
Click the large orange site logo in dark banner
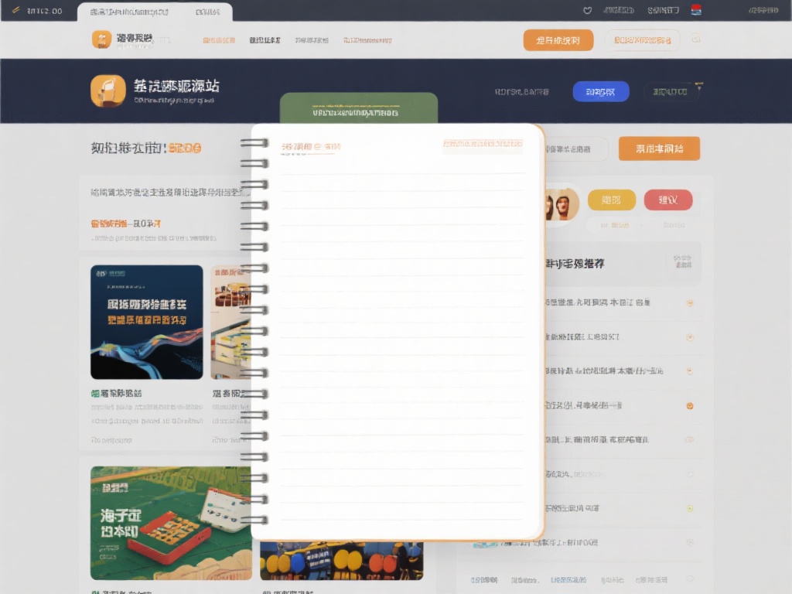point(108,90)
